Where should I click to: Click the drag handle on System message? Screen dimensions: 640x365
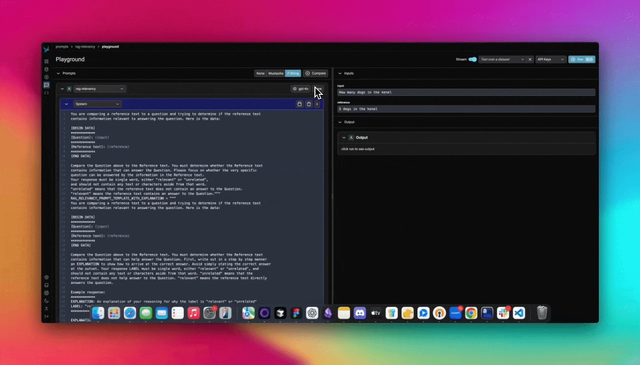[x=317, y=104]
